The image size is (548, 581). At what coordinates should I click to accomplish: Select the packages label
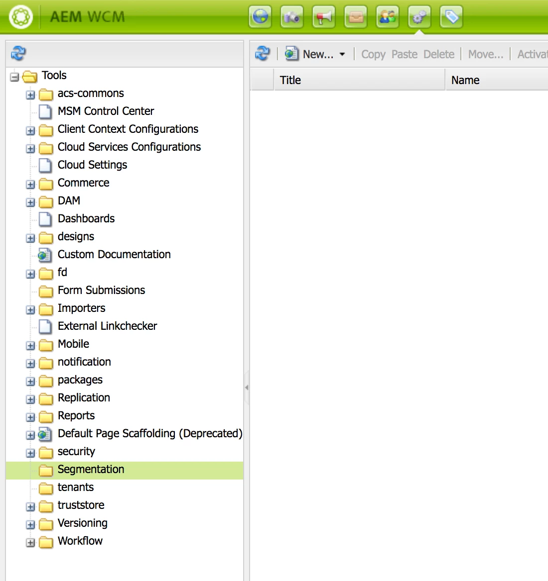point(80,380)
